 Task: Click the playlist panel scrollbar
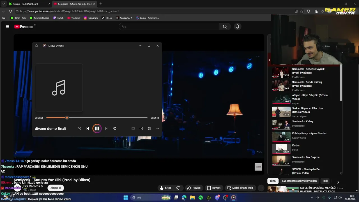tap(341, 83)
